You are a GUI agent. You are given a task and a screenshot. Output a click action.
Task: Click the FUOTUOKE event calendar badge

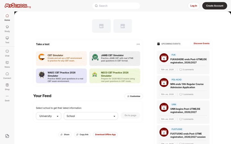tap(164, 132)
